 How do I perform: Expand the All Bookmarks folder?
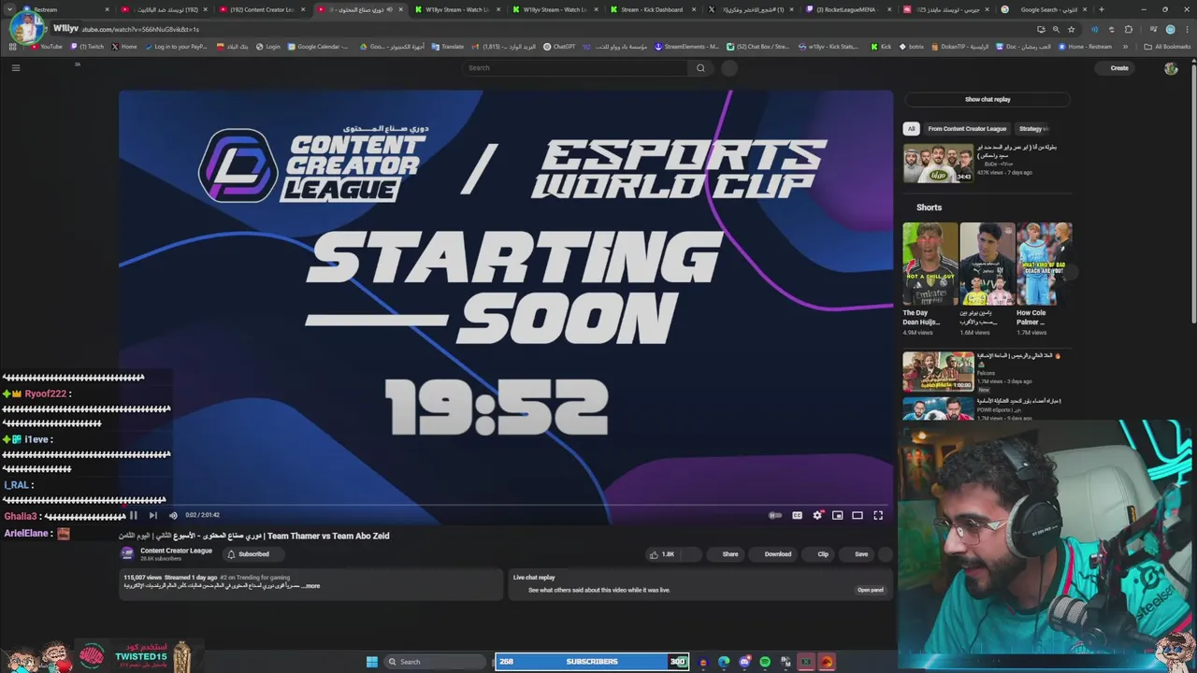(1168, 47)
